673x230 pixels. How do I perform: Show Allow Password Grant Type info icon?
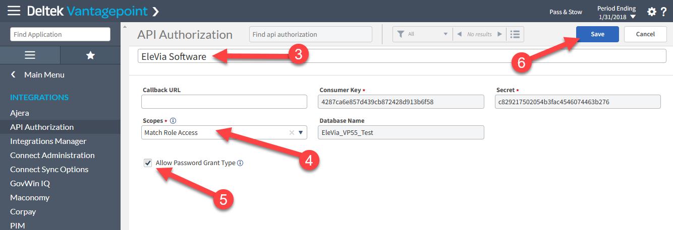click(240, 163)
